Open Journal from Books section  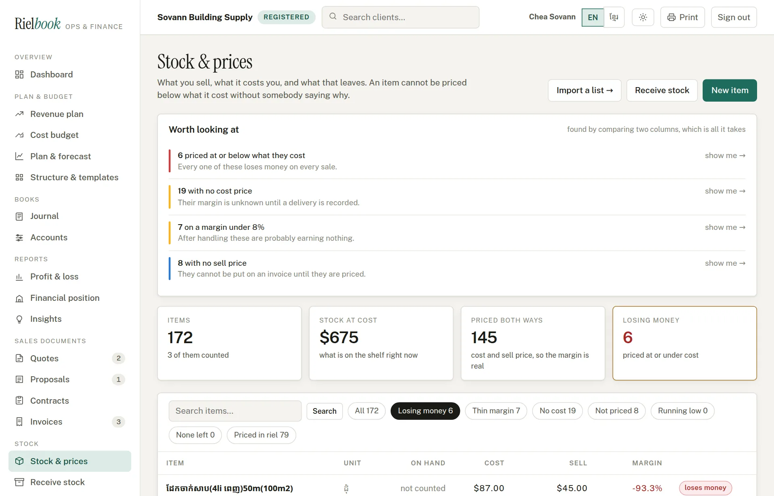pyautogui.click(x=70, y=217)
